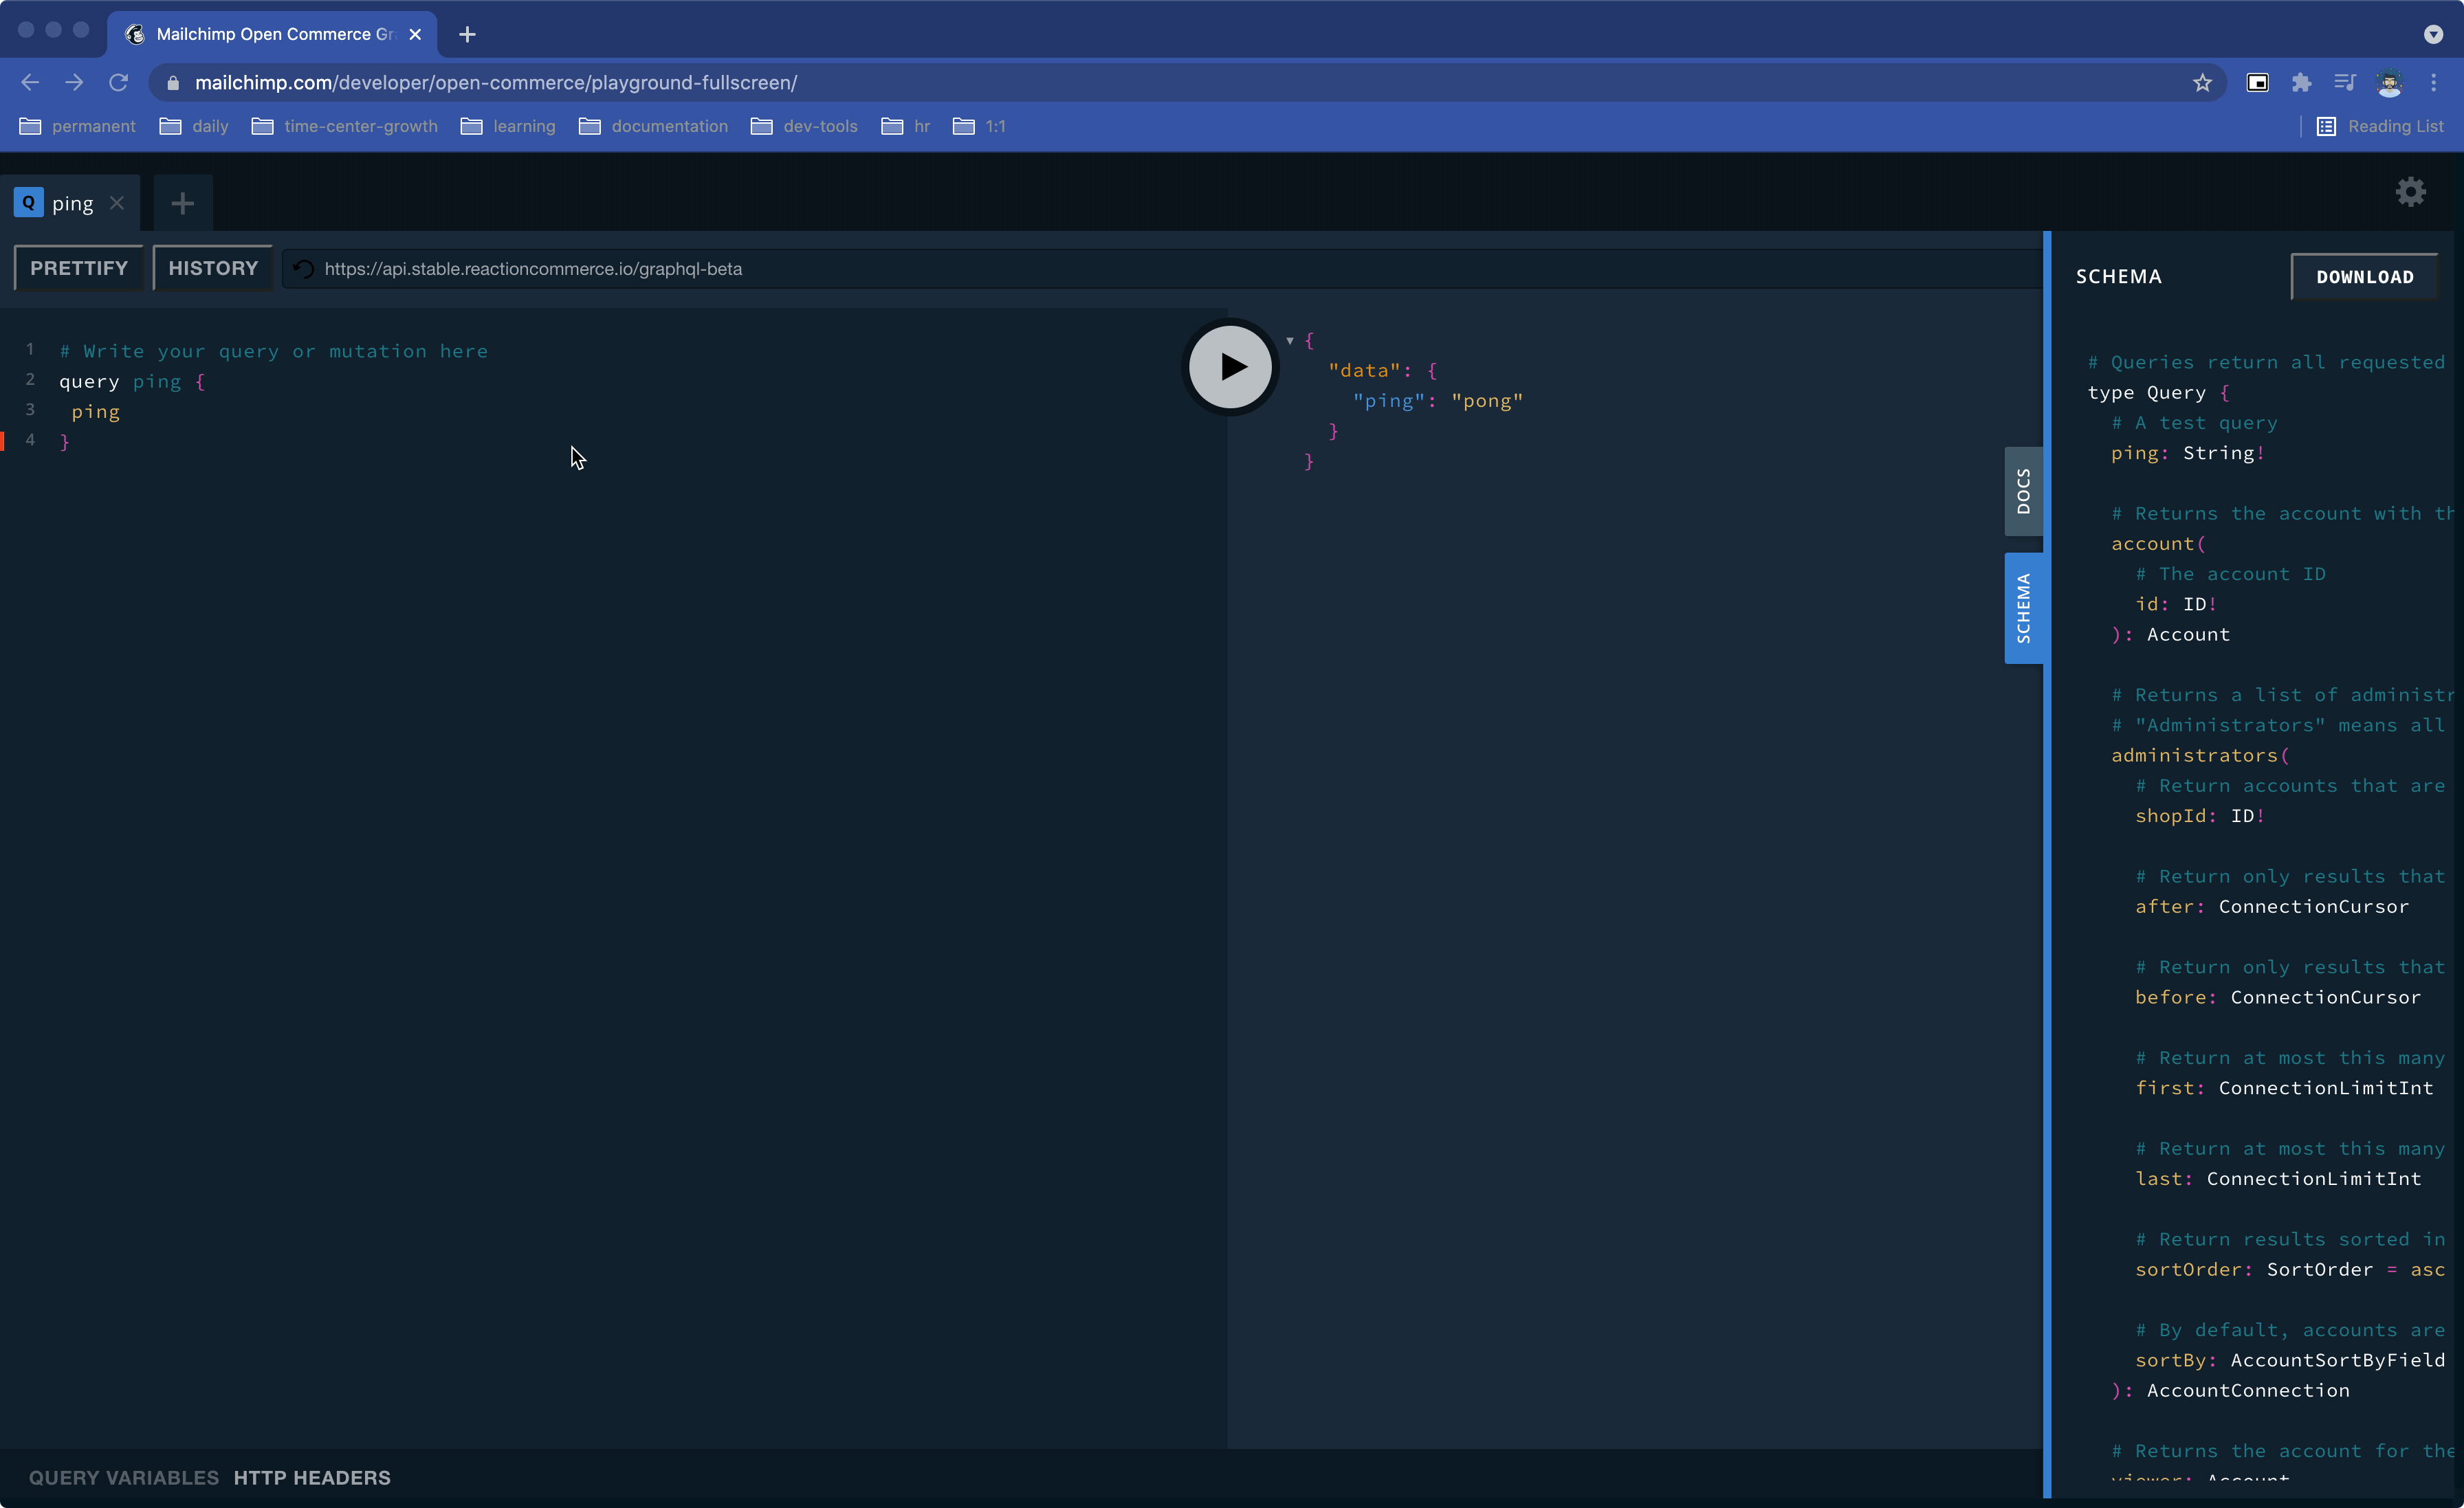The height and width of the screenshot is (1508, 2464).
Task: Click the endpoint reload icon
Action: pos(304,269)
